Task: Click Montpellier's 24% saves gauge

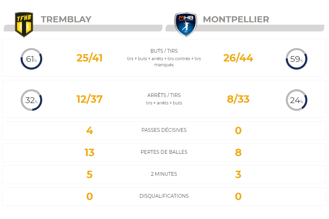Action: [297, 100]
